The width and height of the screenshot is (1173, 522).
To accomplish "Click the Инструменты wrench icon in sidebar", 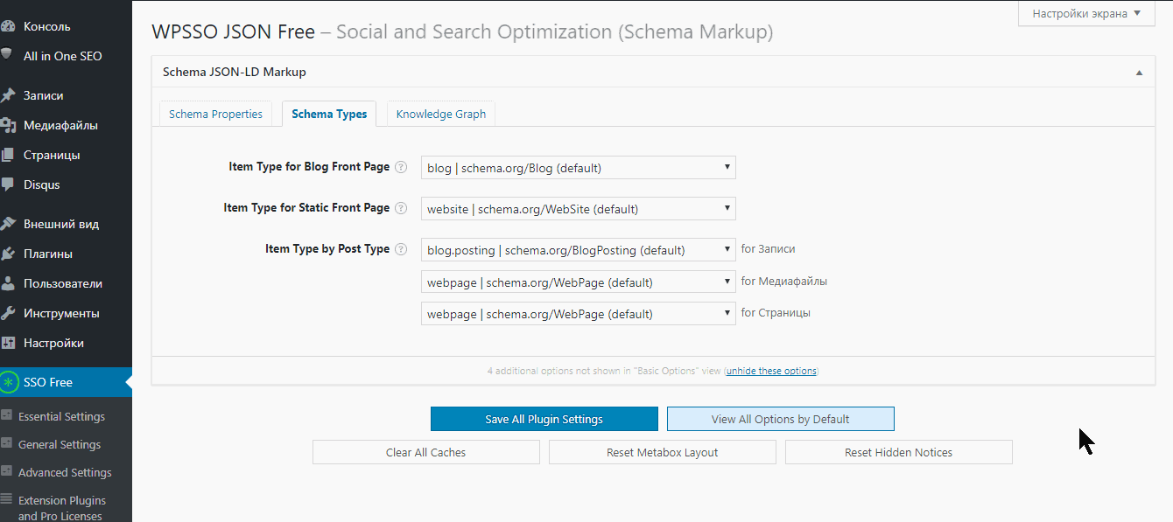I will 8,313.
